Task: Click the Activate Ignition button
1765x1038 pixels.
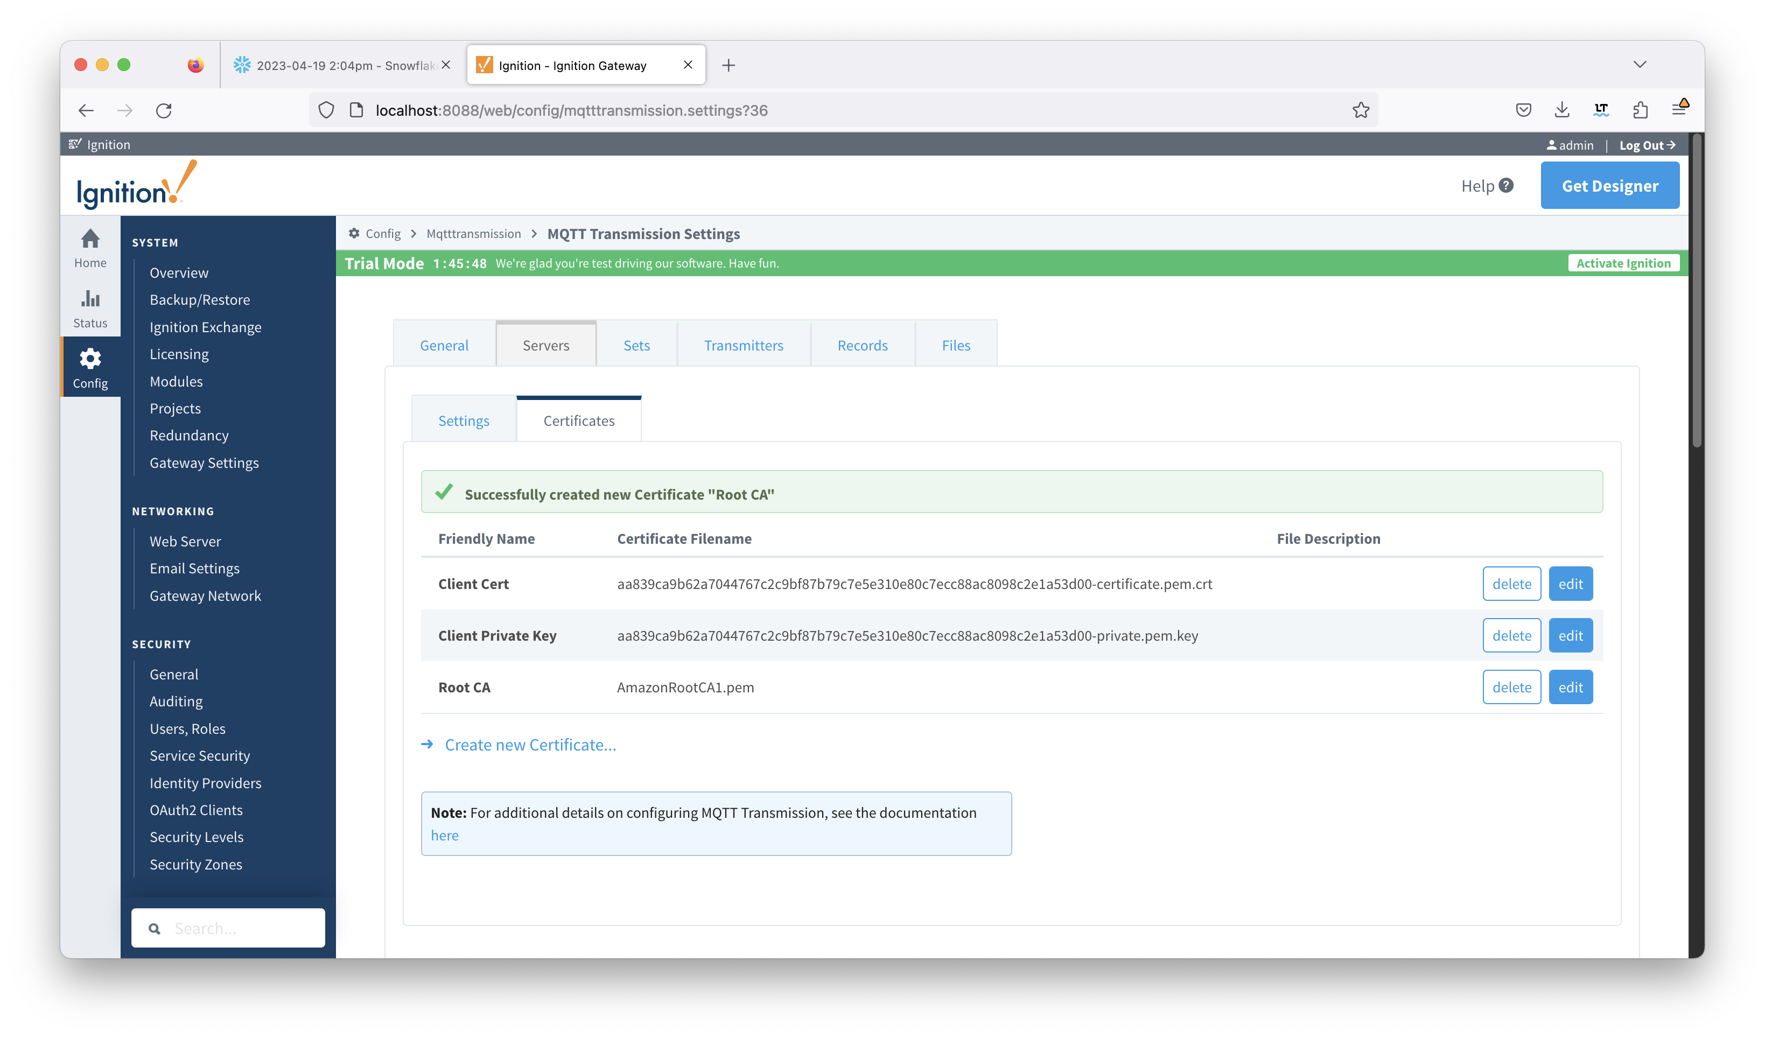Action: click(x=1623, y=263)
